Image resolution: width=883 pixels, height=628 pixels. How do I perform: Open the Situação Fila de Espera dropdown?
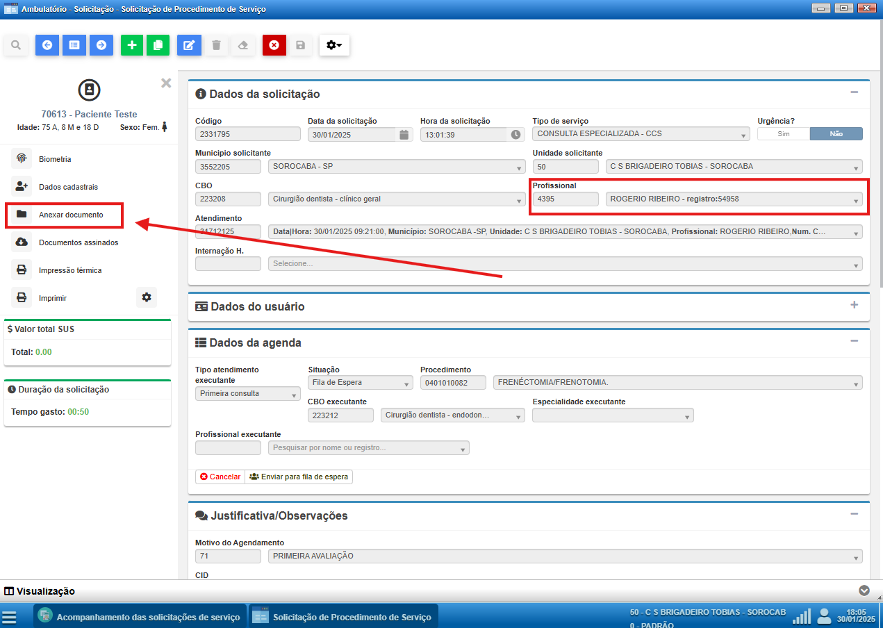coord(361,383)
